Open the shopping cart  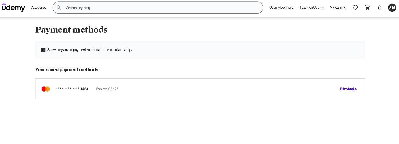[x=367, y=8]
